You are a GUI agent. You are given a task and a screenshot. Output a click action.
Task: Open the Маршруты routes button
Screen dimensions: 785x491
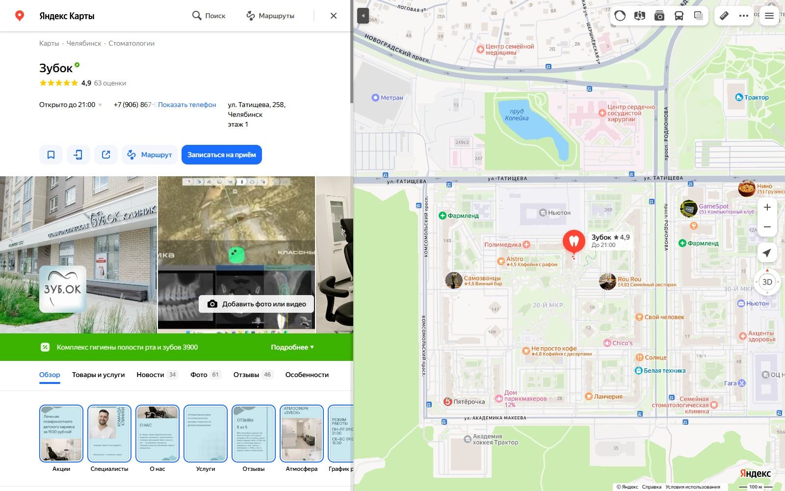pyautogui.click(x=270, y=16)
